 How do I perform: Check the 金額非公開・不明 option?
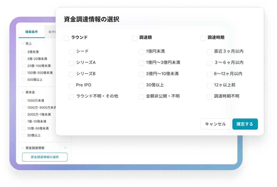[141, 97]
